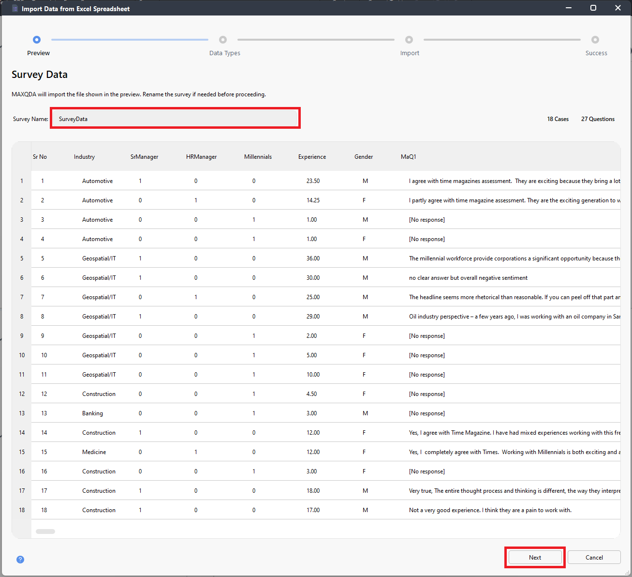
Task: Click the horizontal scrollbar thumb under table
Action: pyautogui.click(x=45, y=531)
